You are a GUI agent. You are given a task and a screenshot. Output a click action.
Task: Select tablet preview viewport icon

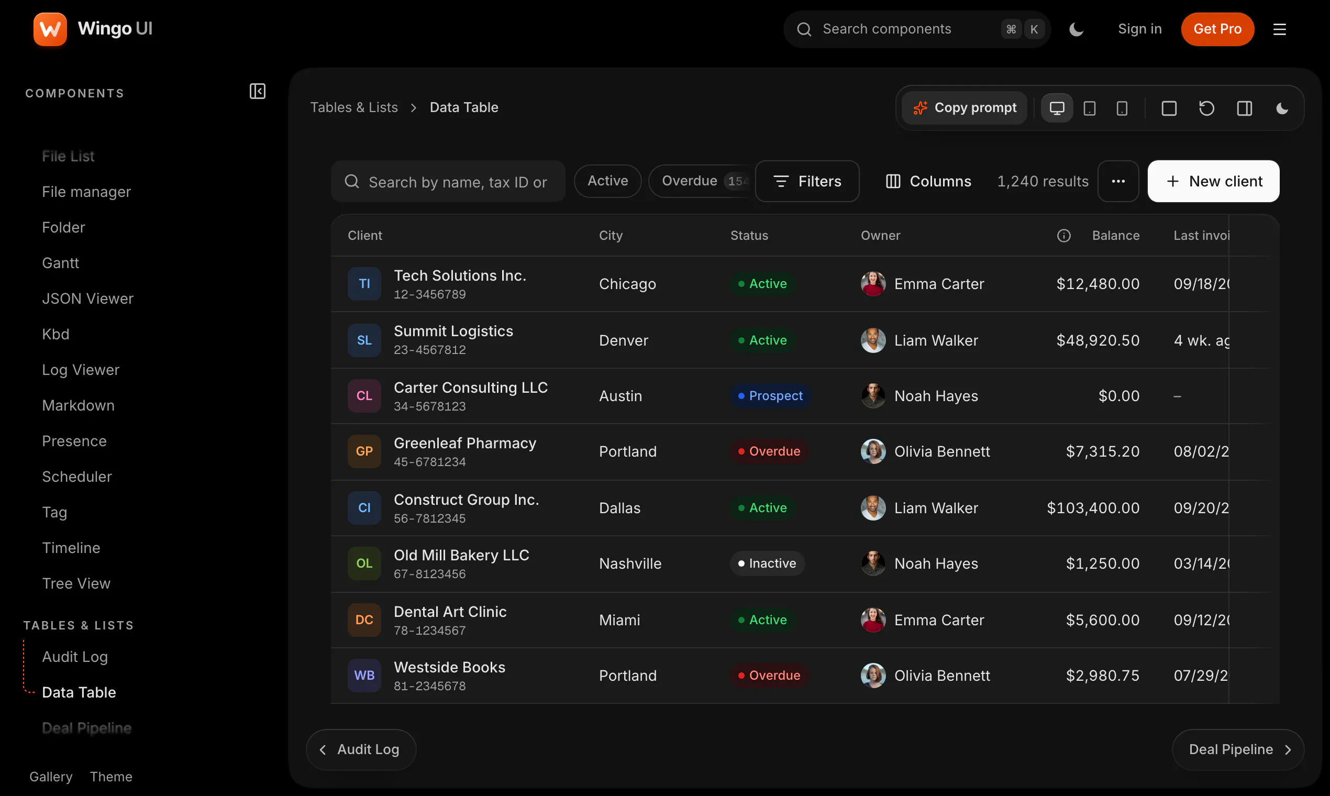tap(1089, 108)
